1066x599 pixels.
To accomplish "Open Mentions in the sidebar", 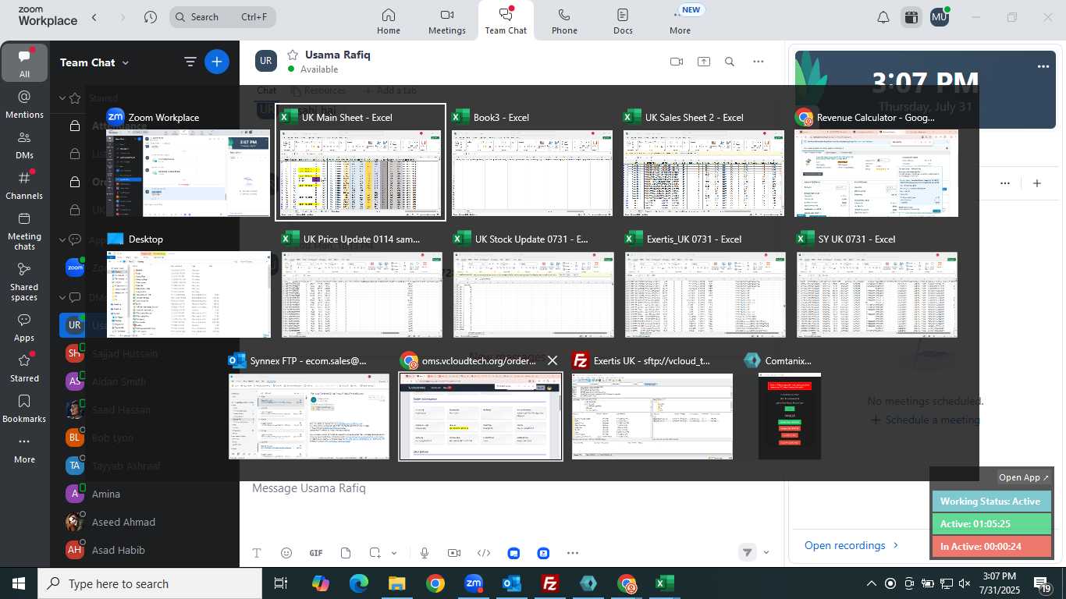I will (24, 104).
